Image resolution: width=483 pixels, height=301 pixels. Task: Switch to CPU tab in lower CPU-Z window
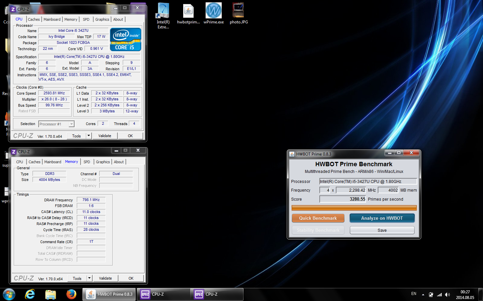(x=20, y=162)
